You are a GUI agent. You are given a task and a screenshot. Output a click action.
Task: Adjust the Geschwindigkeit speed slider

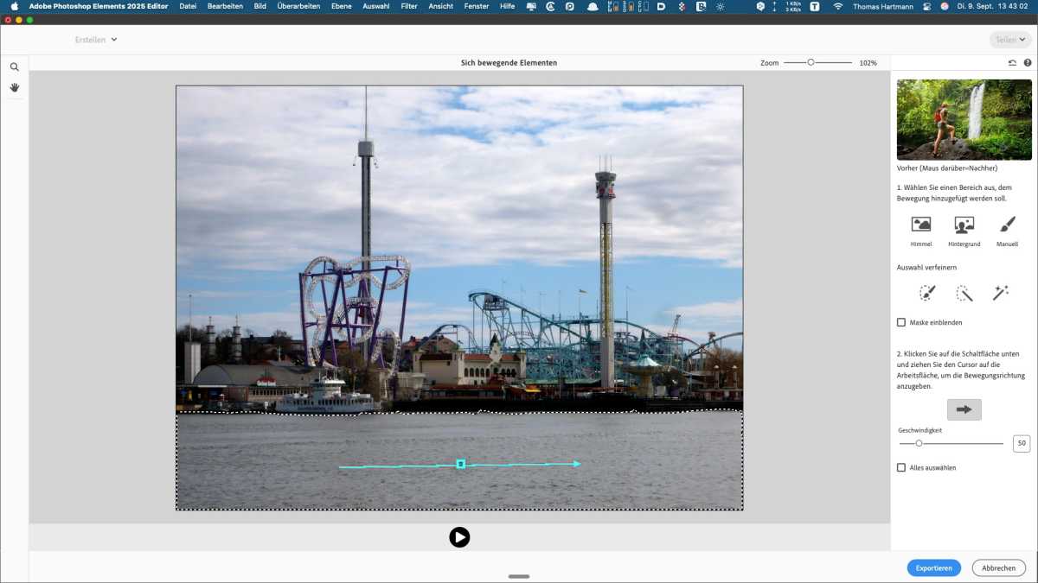point(919,443)
